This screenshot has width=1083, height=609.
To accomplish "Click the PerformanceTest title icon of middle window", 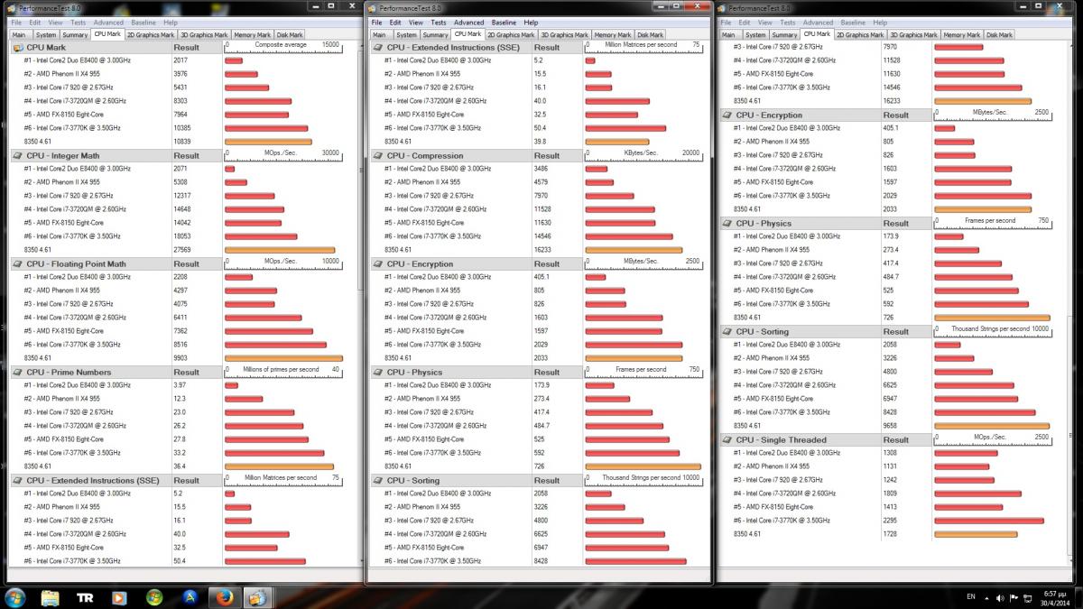I will coord(373,7).
